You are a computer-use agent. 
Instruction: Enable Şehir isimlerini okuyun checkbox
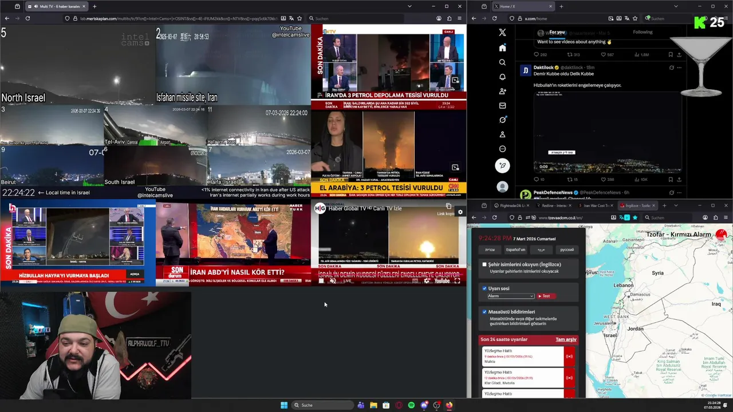(x=484, y=264)
